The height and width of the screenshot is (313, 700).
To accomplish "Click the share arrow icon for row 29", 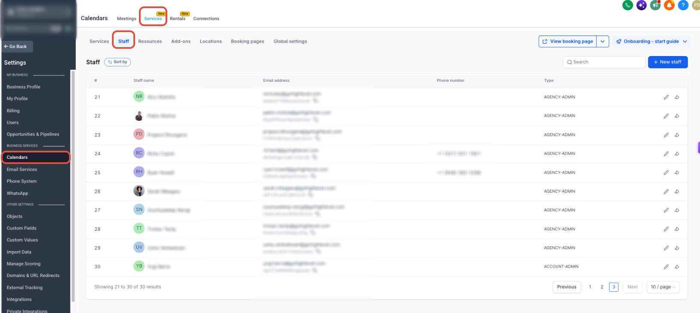I will click(x=677, y=248).
